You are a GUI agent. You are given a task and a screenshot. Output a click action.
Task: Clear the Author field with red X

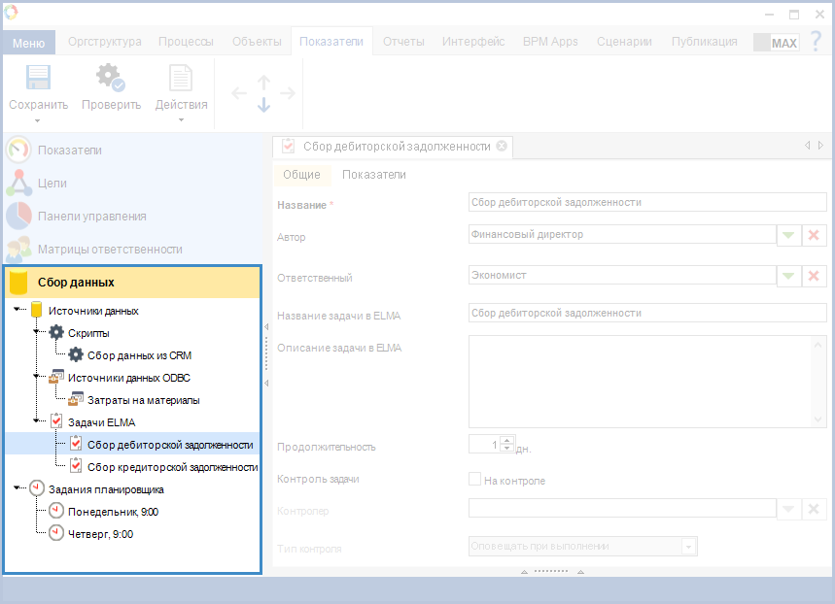tap(815, 235)
